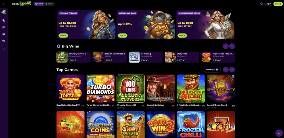284x138 pixels.
Task: Advance Top Games carousel right arrow
Action: click(232, 70)
